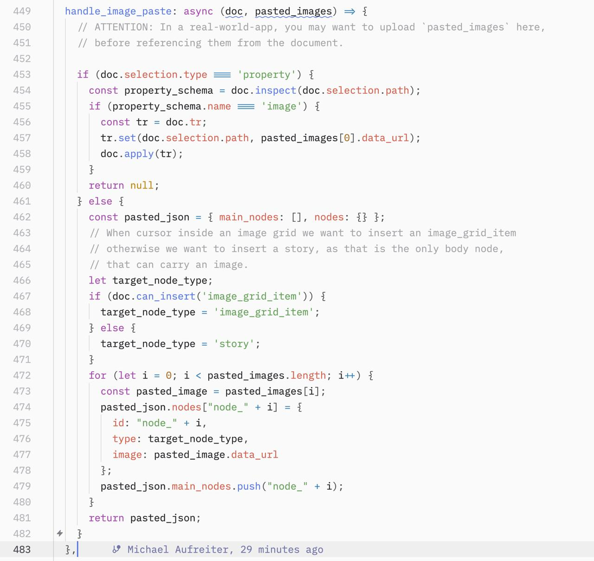Click the return null statement
The height and width of the screenshot is (561, 594).
click(123, 185)
